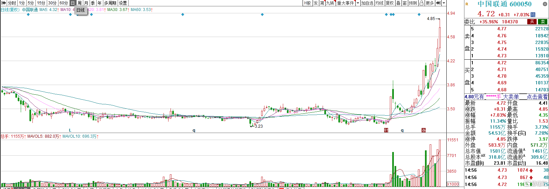Image resolution: width=549 pixels, height=189 pixels.
Task: Click 委比 +35.96% value
Action: click(488, 22)
